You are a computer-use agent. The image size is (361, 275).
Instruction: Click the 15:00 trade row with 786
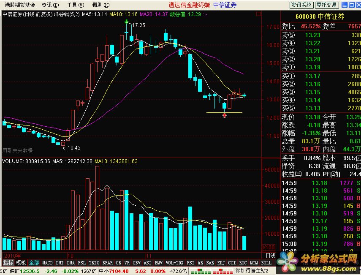[x=321, y=244]
